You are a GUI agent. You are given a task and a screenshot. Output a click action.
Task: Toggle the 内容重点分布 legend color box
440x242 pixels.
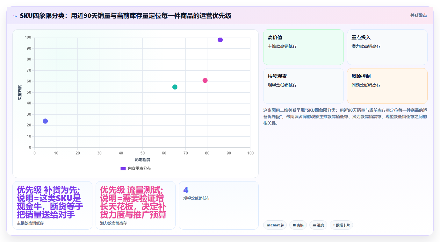pyautogui.click(x=123, y=168)
